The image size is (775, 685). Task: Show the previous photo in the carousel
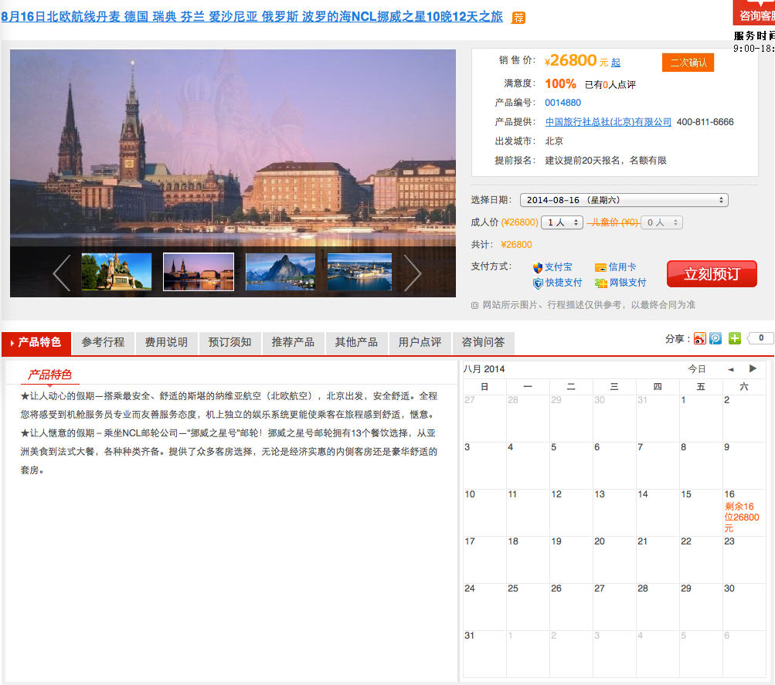click(x=62, y=273)
